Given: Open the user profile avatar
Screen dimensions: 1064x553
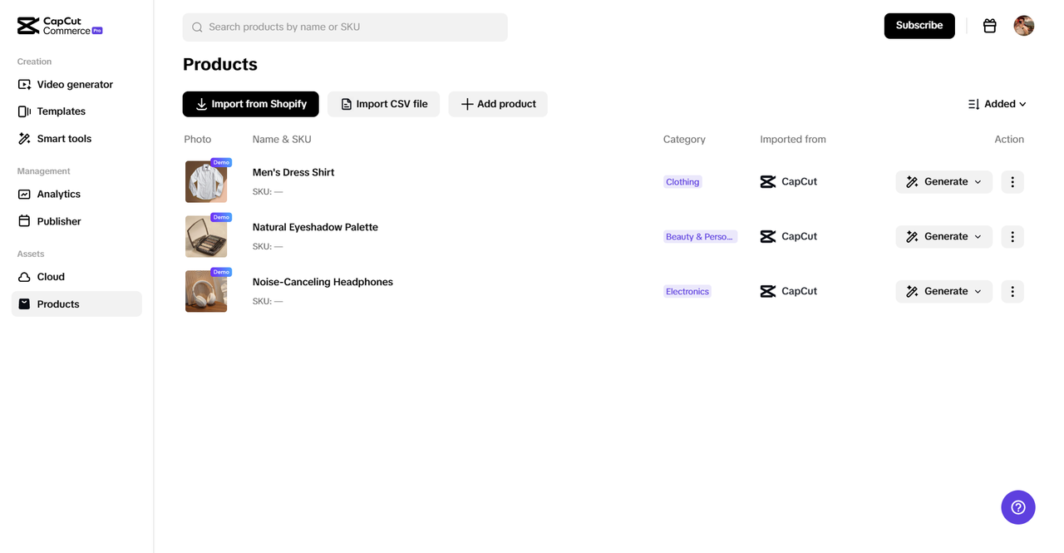Looking at the screenshot, I should tap(1023, 26).
